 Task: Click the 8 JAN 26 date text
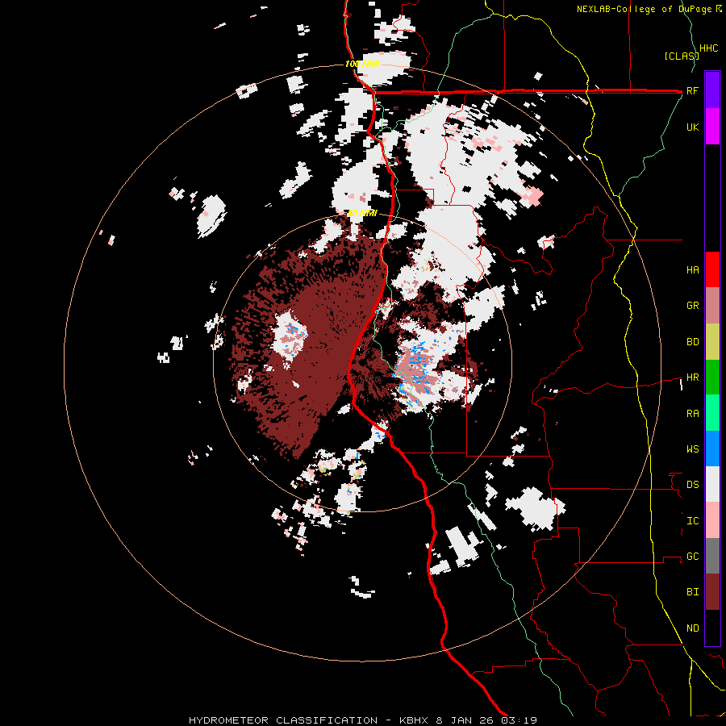tap(465, 720)
